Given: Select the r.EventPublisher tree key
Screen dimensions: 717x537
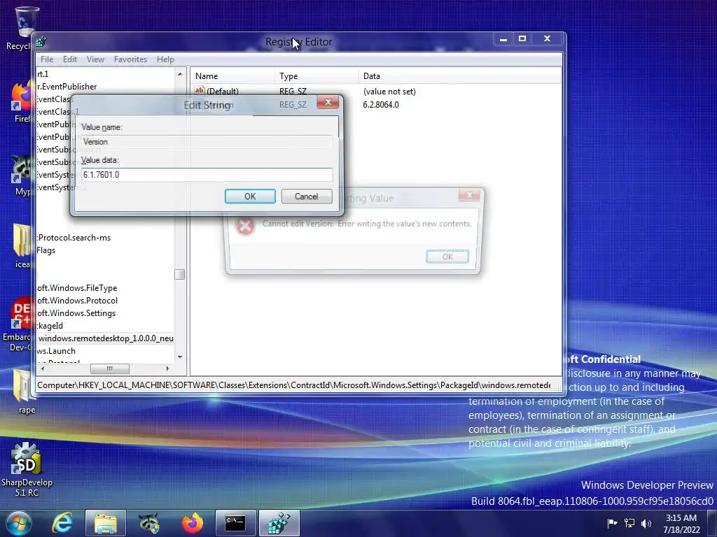Looking at the screenshot, I should [67, 87].
